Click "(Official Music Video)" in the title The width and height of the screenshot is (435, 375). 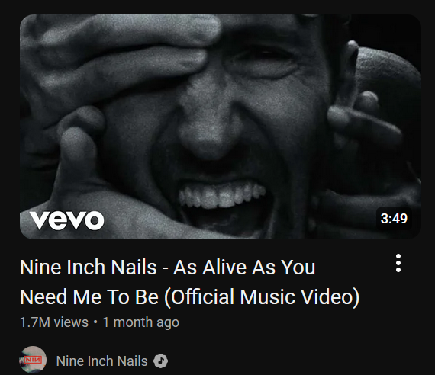tap(262, 297)
